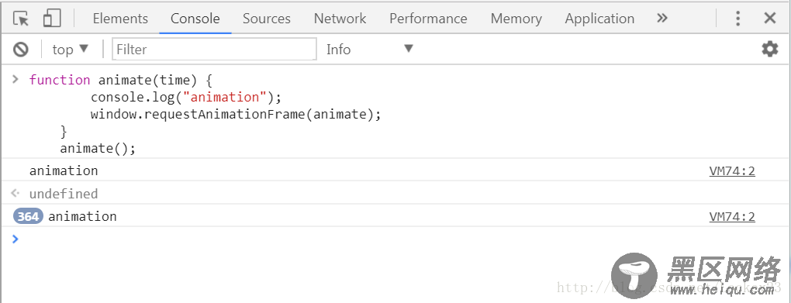791x303 pixels.
Task: Click the 'window.requestAnimationFrame(animate);' line
Action: click(236, 115)
